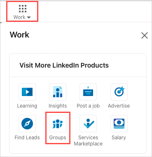Open the Advertise target icon

tap(119, 92)
